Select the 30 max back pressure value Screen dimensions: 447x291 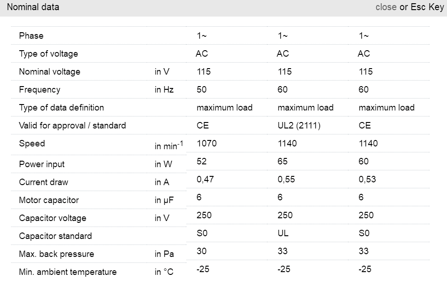[202, 251]
